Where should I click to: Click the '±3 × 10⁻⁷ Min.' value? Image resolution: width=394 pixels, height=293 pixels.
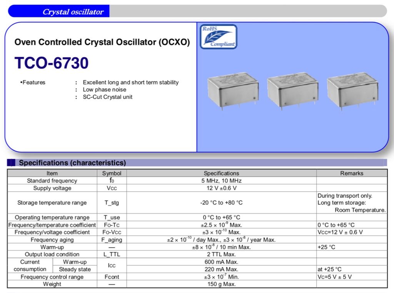tap(221, 276)
